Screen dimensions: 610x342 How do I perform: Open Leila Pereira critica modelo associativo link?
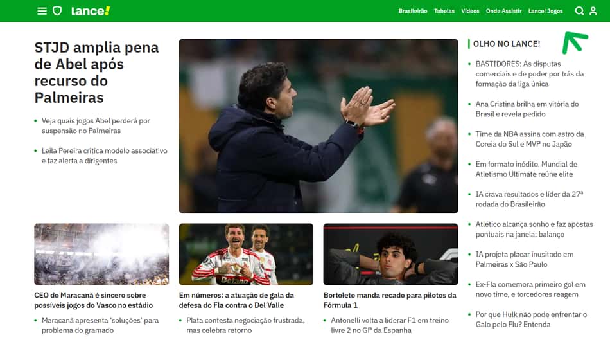click(x=104, y=156)
